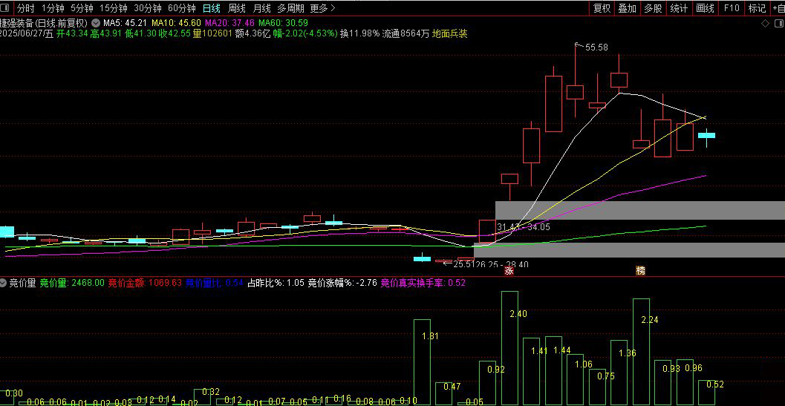Click the 竞价真实换手率: 0.52 value
The height and width of the screenshot is (406, 785).
click(423, 283)
